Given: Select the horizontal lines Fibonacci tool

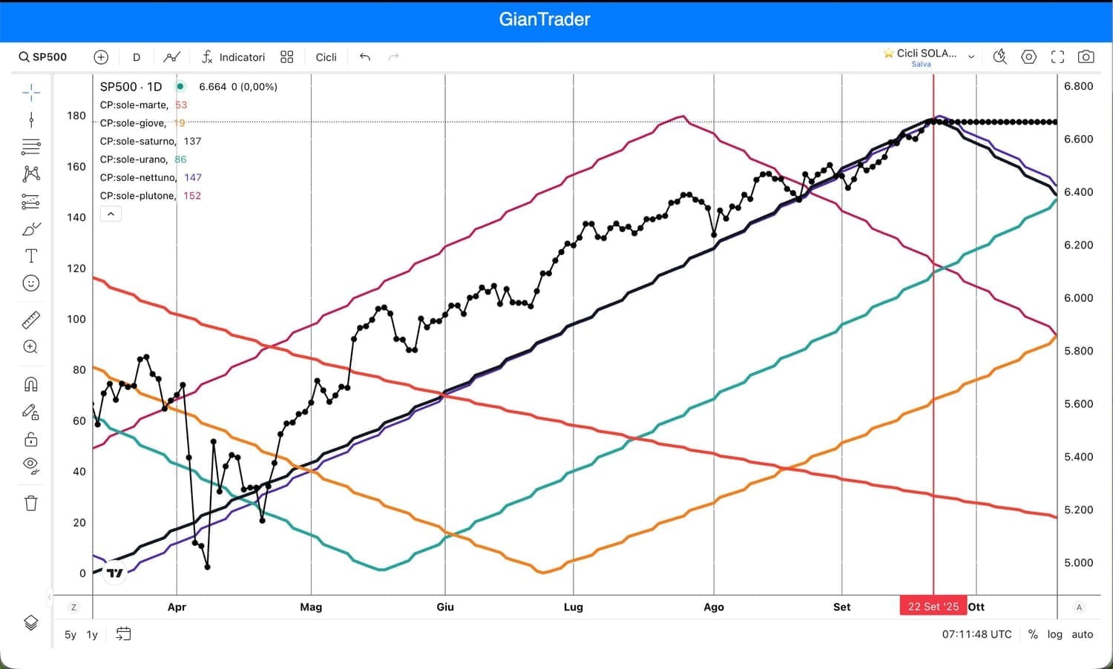Looking at the screenshot, I should point(31,147).
